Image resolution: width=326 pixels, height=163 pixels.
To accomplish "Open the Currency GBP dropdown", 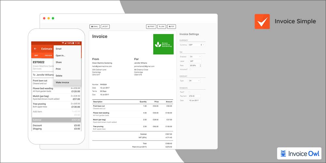I will pyautogui.click(x=197, y=45).
